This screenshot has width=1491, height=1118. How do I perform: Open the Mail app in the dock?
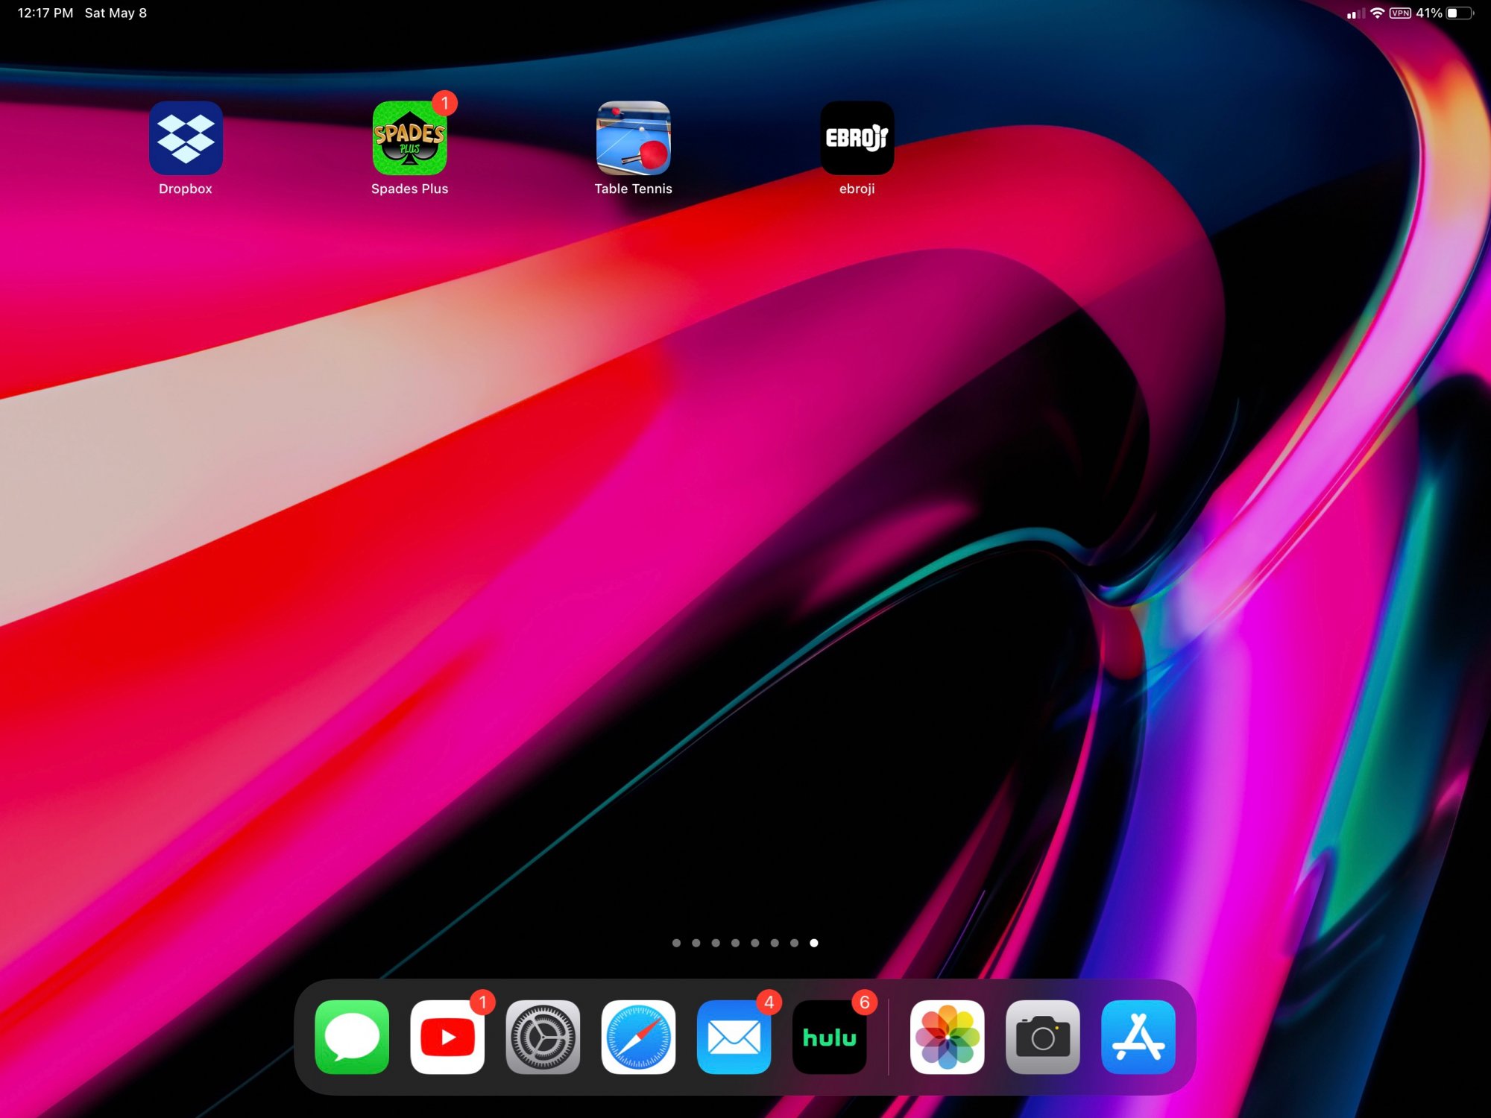pyautogui.click(x=734, y=1037)
